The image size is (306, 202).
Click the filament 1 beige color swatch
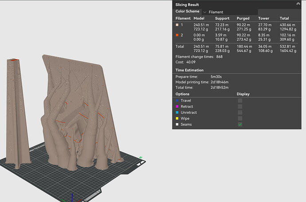pos(177,25)
